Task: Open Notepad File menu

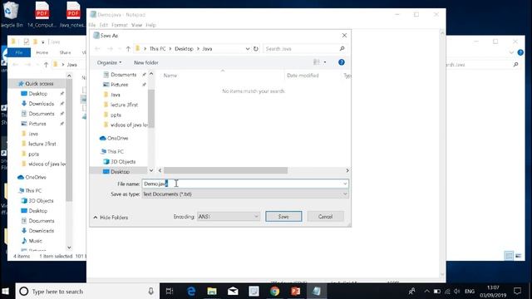Action: coord(92,25)
